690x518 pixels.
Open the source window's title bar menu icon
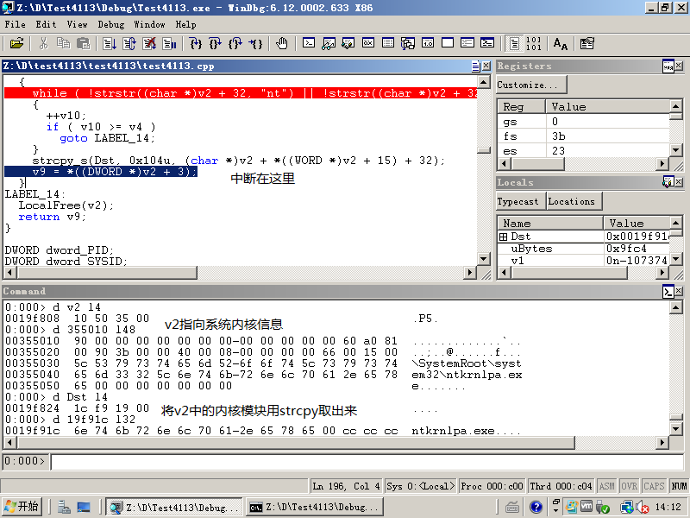476,66
